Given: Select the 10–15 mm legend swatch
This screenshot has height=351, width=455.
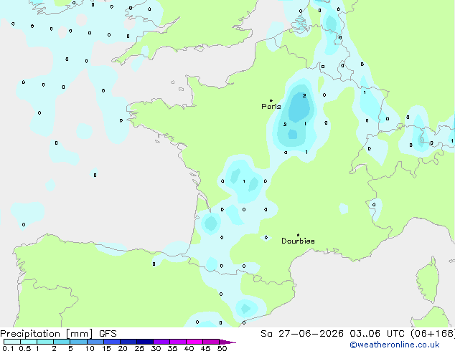Looking at the screenshot, I should 95,342.
